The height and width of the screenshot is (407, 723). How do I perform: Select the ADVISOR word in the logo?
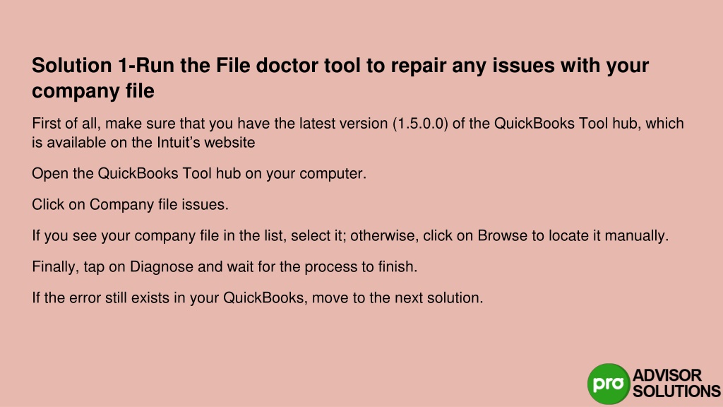[x=667, y=375]
